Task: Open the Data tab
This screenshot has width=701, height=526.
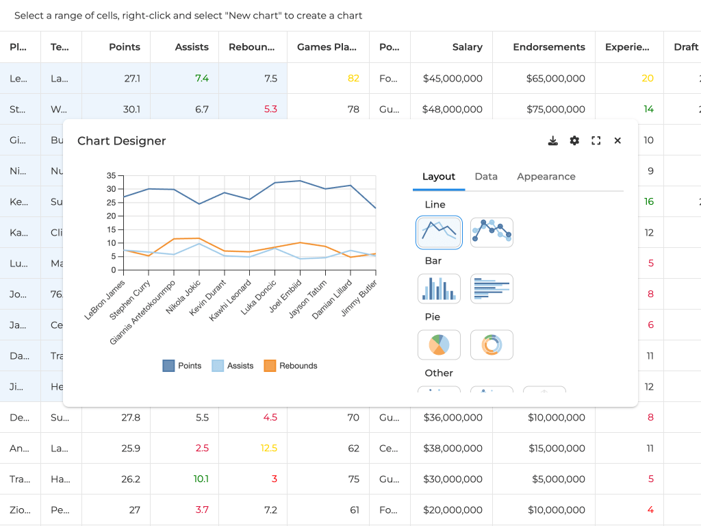Action: pos(486,177)
